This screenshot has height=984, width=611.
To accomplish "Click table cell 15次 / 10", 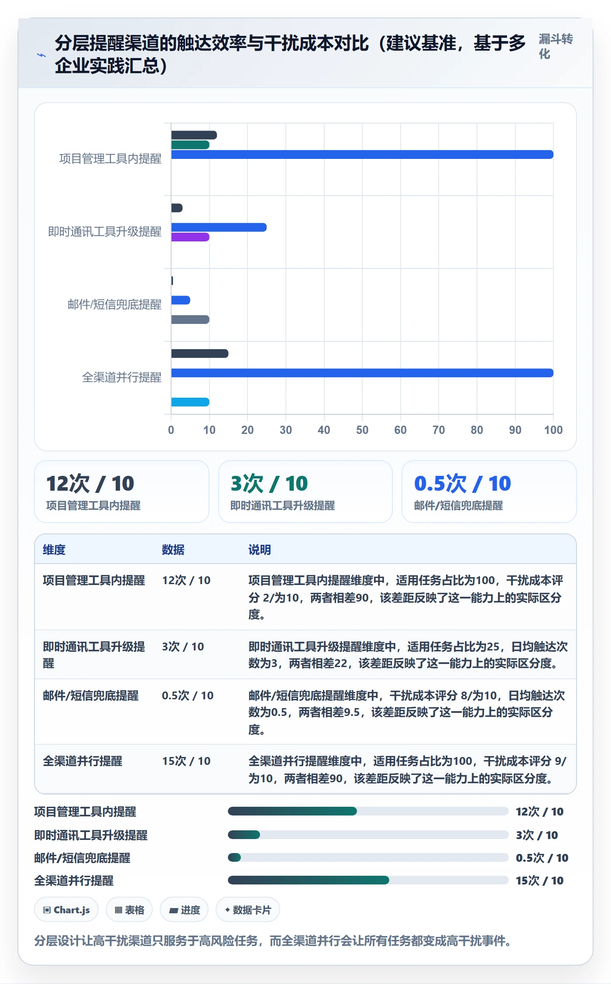I will (x=186, y=761).
